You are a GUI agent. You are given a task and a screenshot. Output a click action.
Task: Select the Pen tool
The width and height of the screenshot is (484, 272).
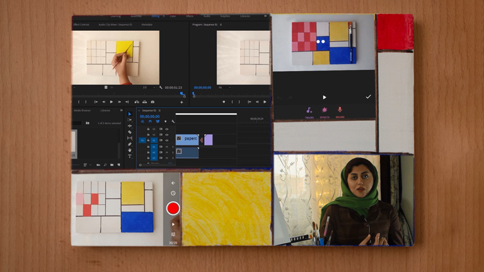pos(130,144)
